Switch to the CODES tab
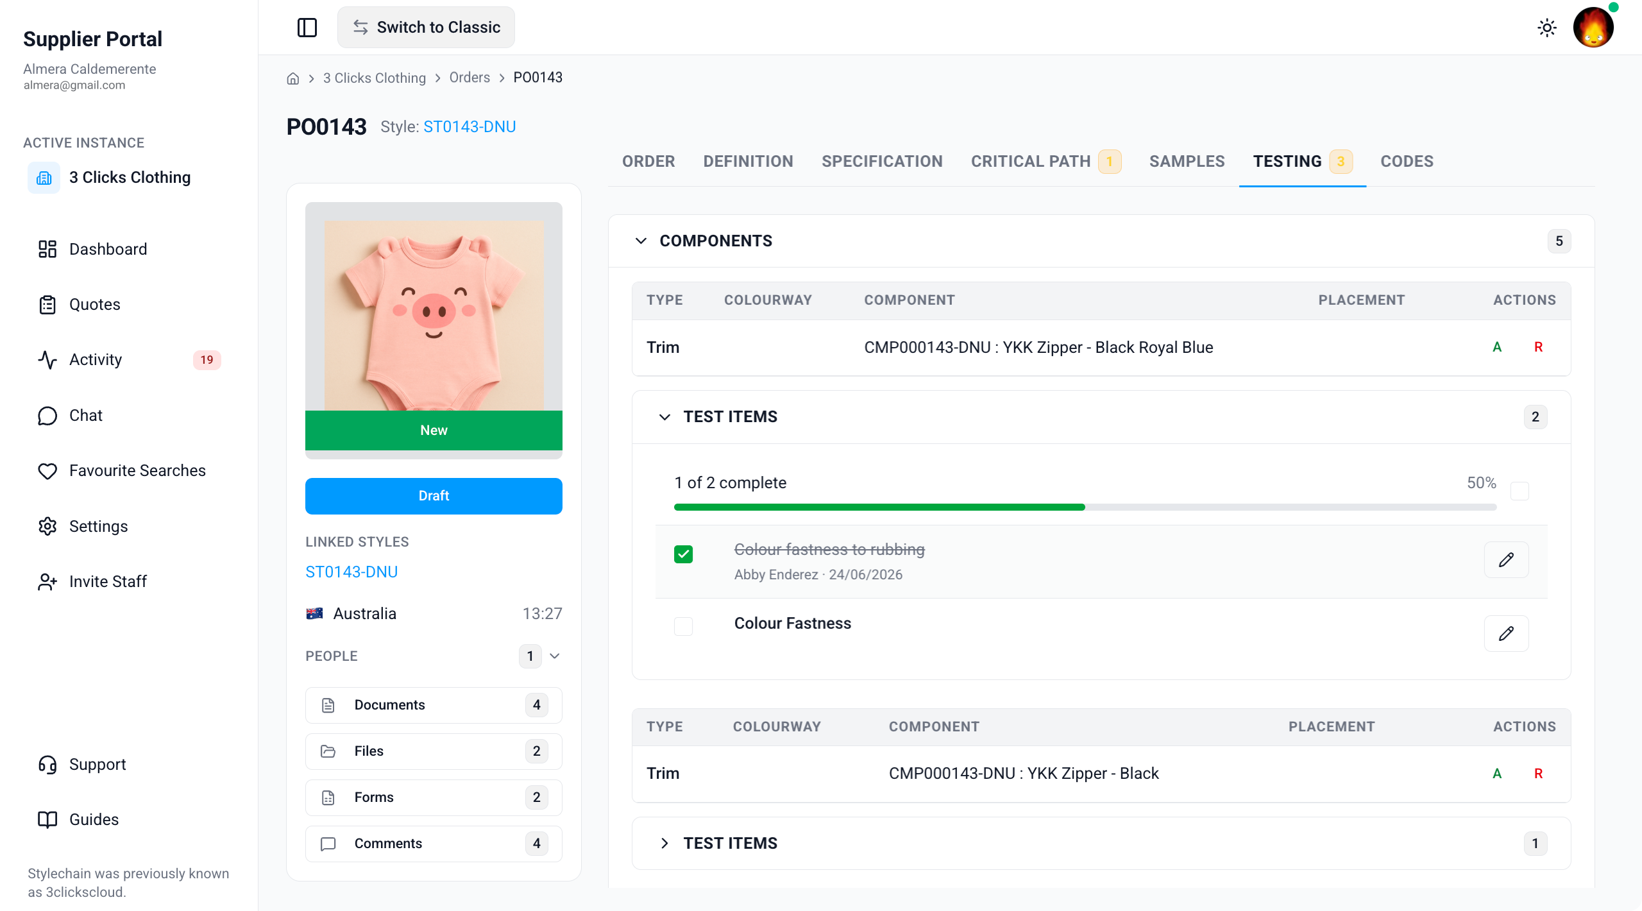The image size is (1642, 911). pyautogui.click(x=1407, y=162)
